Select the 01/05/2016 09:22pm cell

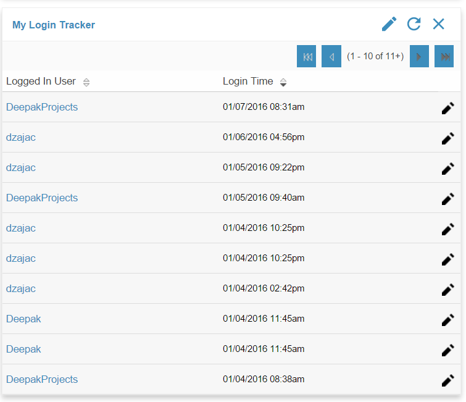[x=264, y=167]
